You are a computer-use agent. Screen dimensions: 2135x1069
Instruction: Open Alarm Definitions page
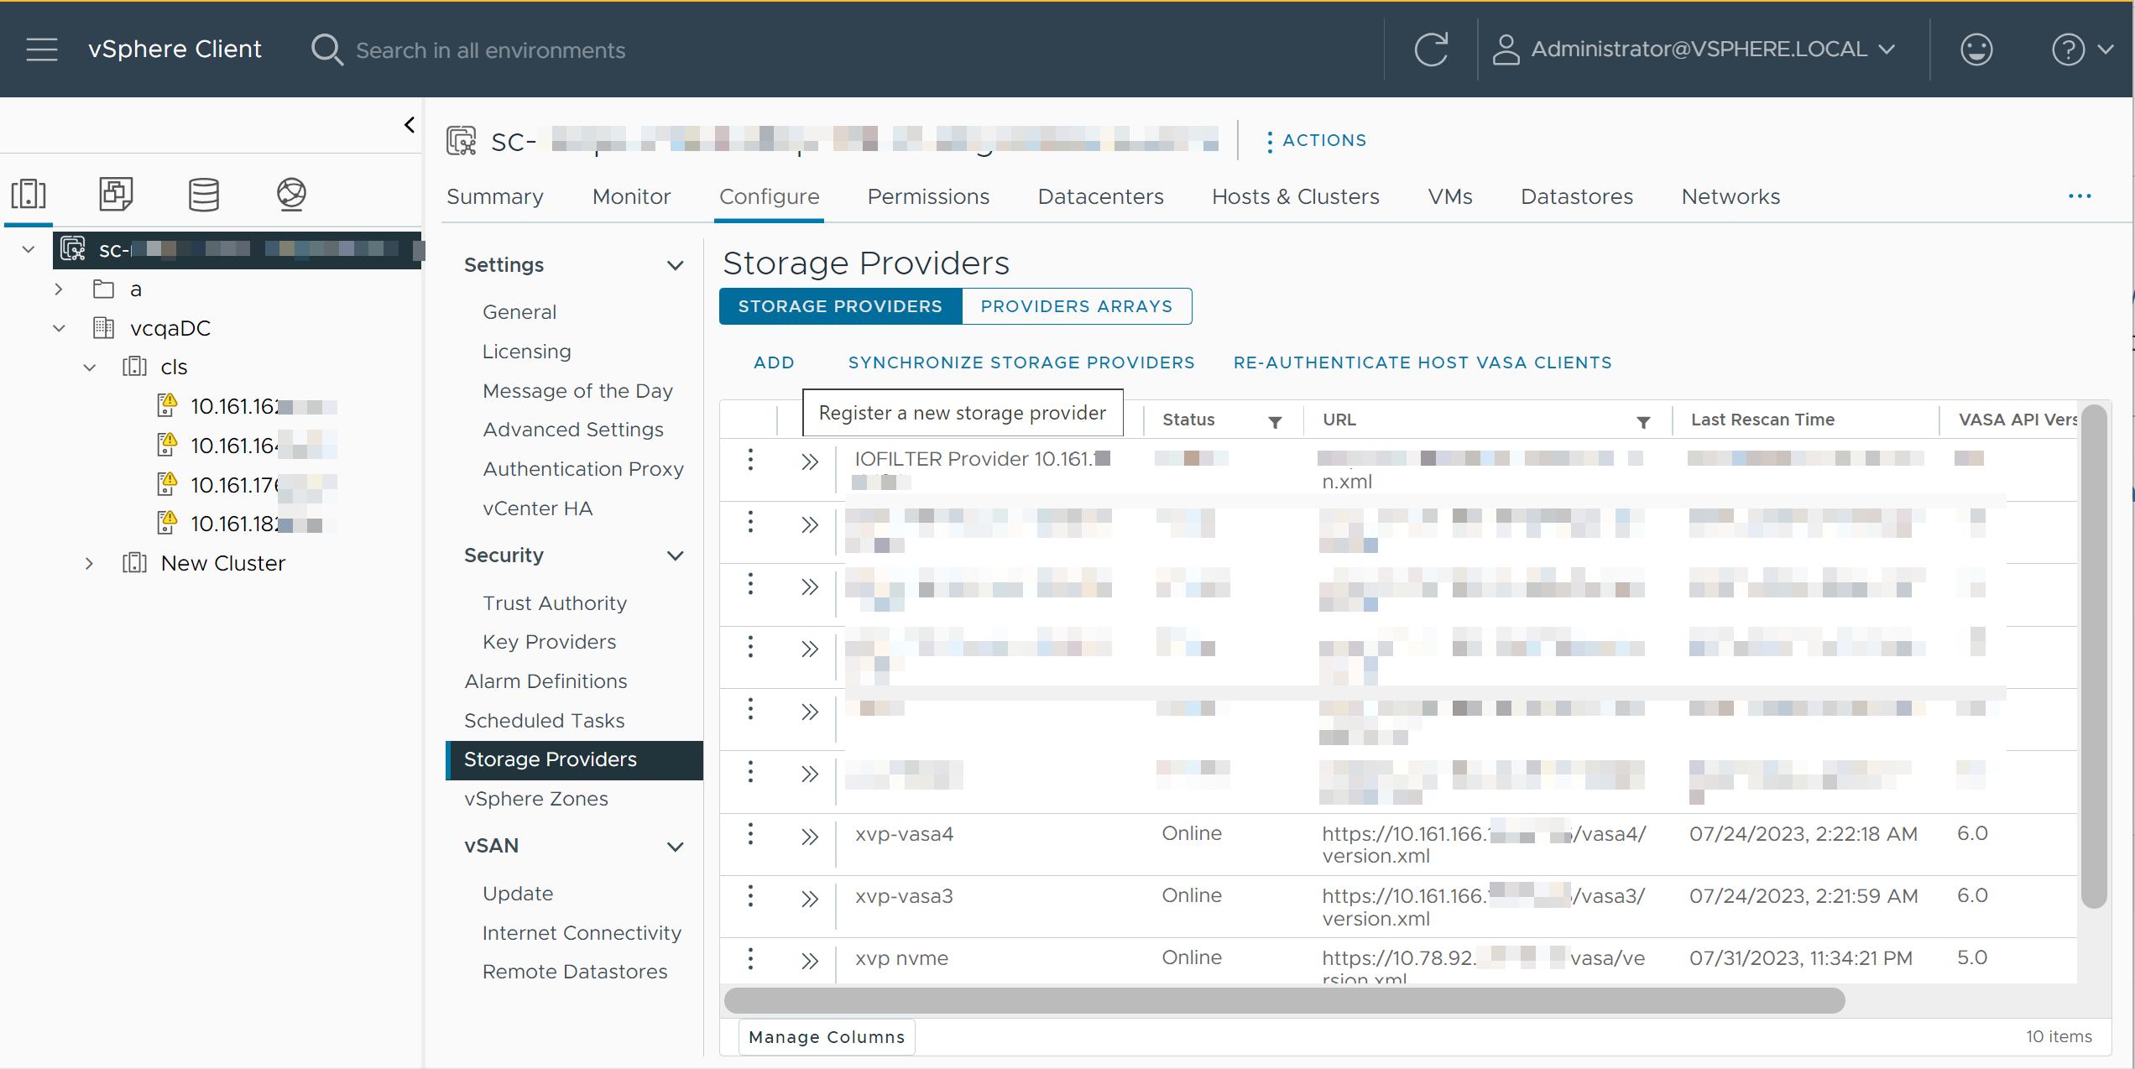point(545,681)
